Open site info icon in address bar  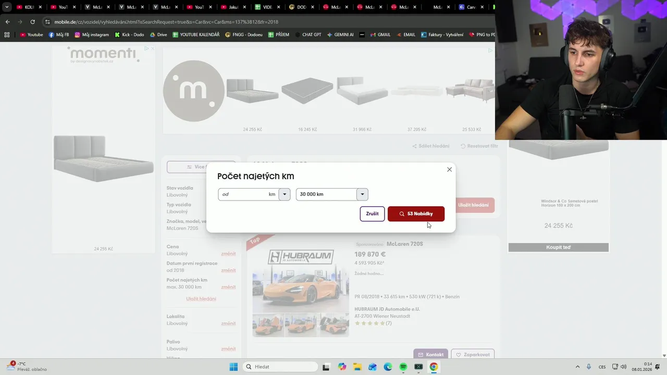[47, 22]
